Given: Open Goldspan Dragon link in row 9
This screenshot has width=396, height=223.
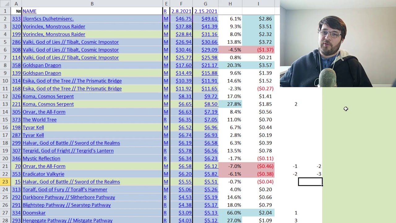Looking at the screenshot, I should (x=42, y=73).
